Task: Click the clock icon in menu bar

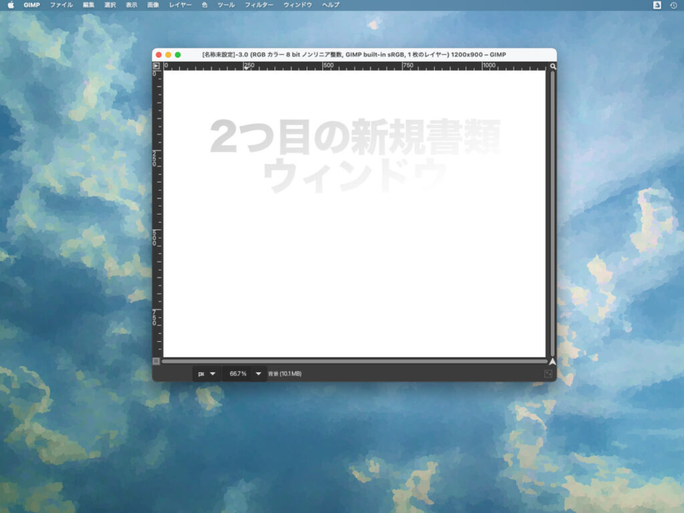Action: click(x=673, y=5)
